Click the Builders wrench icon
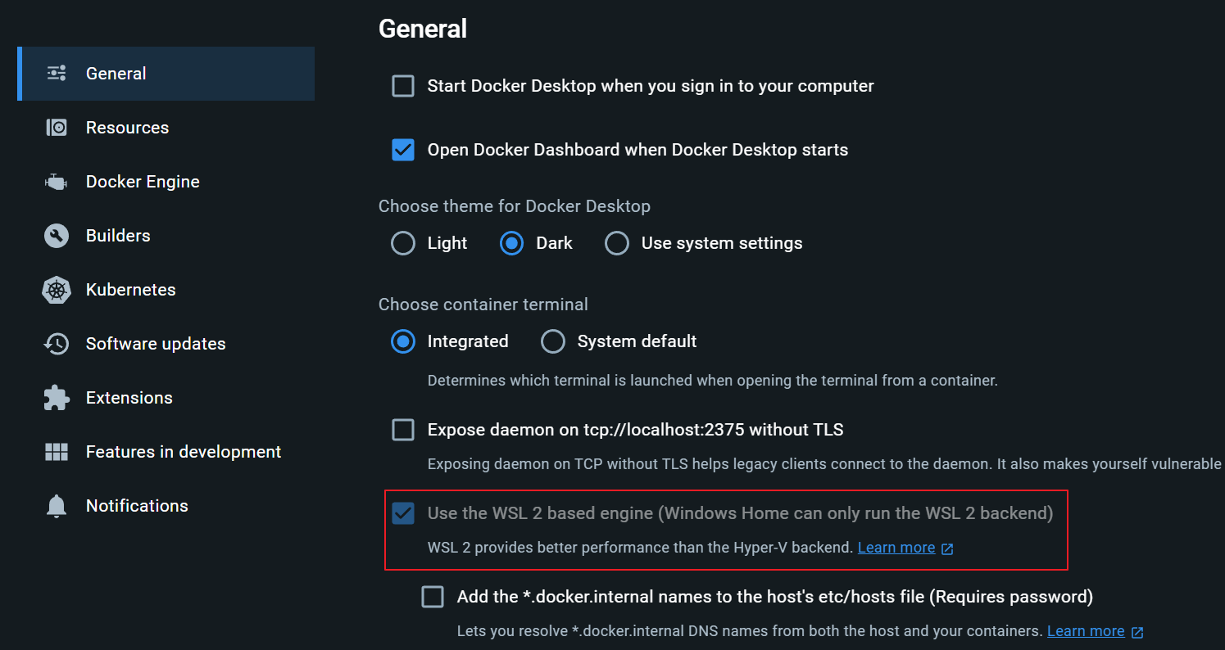The width and height of the screenshot is (1225, 650). coord(56,235)
